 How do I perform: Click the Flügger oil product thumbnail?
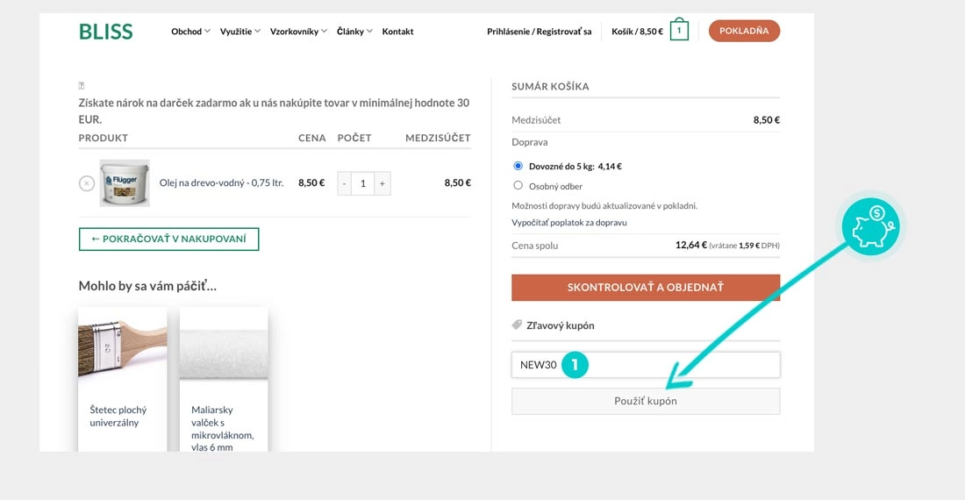coord(125,183)
